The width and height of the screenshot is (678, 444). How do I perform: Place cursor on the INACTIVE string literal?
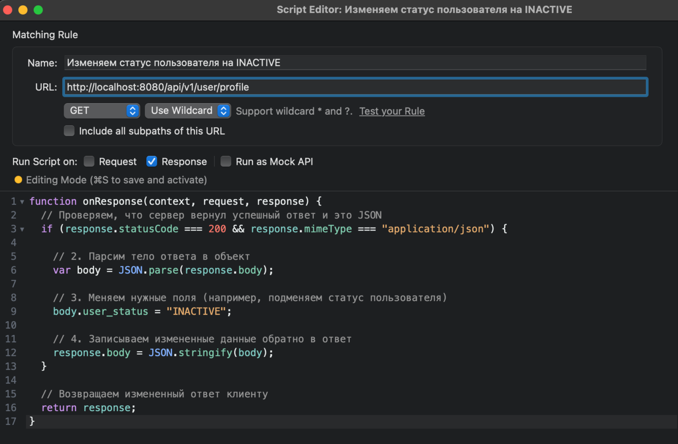196,312
